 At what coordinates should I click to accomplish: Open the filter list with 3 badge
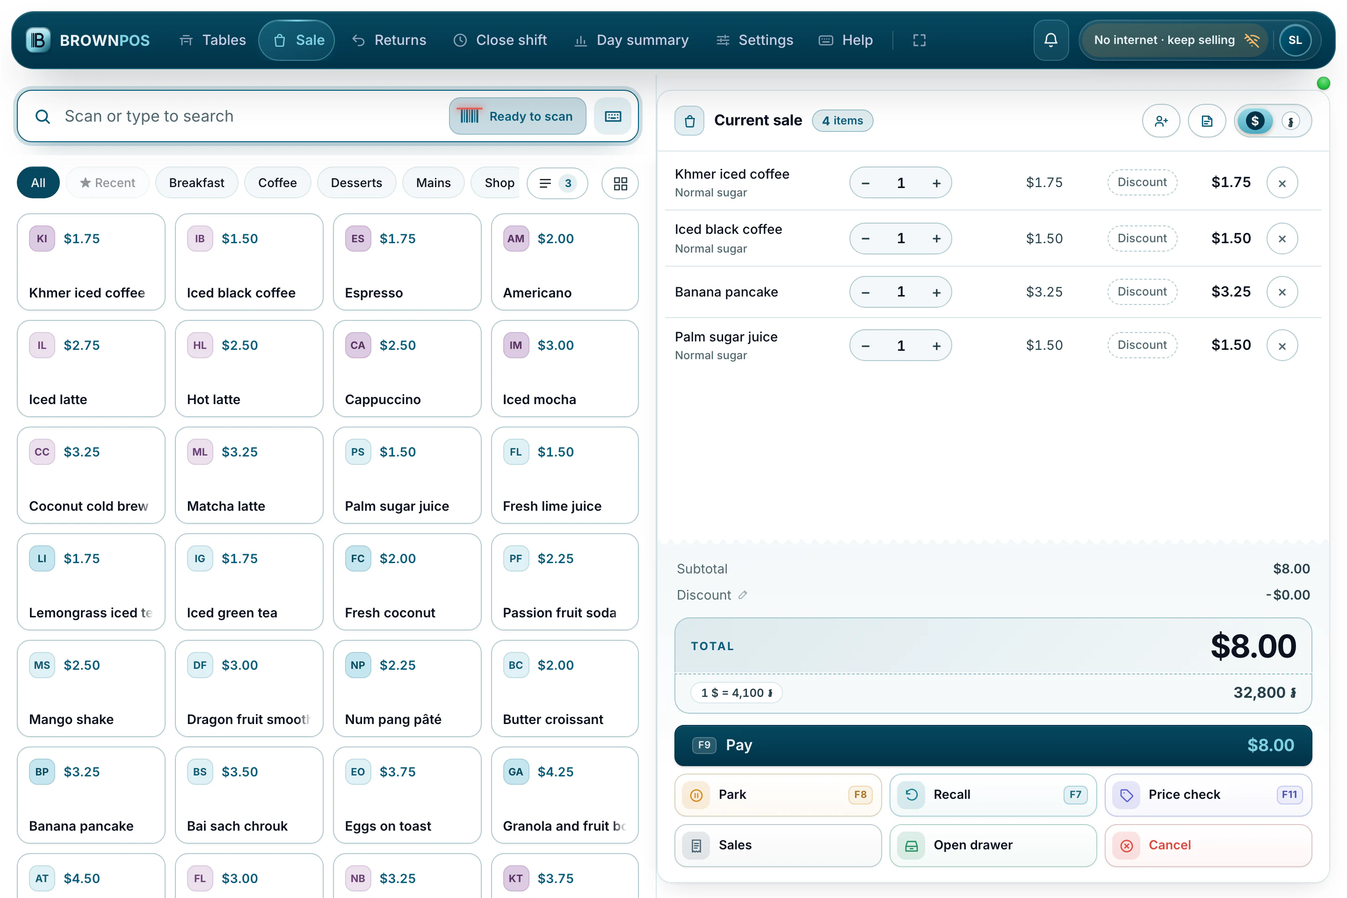(x=557, y=183)
